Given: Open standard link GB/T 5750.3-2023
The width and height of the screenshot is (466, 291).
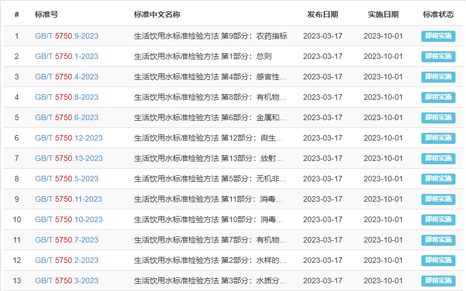Looking at the screenshot, I should click(x=67, y=281).
